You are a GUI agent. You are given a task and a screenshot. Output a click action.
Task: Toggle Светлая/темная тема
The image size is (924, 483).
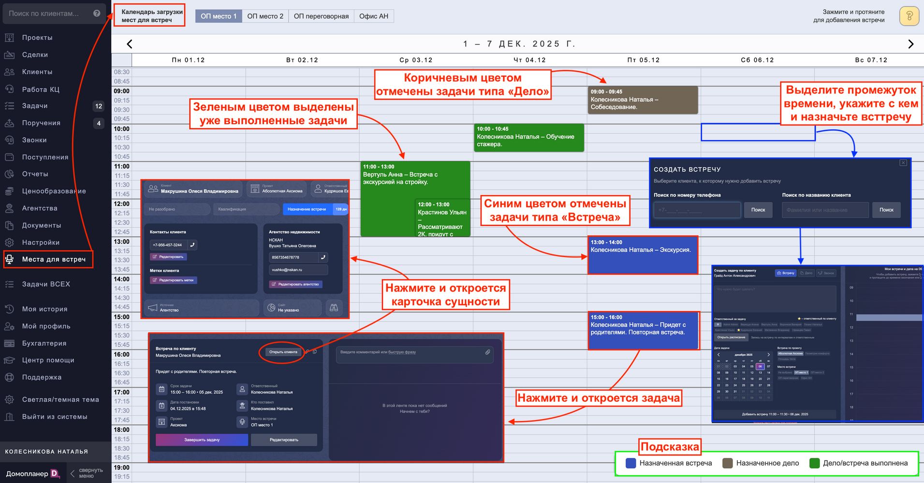pyautogui.click(x=60, y=399)
